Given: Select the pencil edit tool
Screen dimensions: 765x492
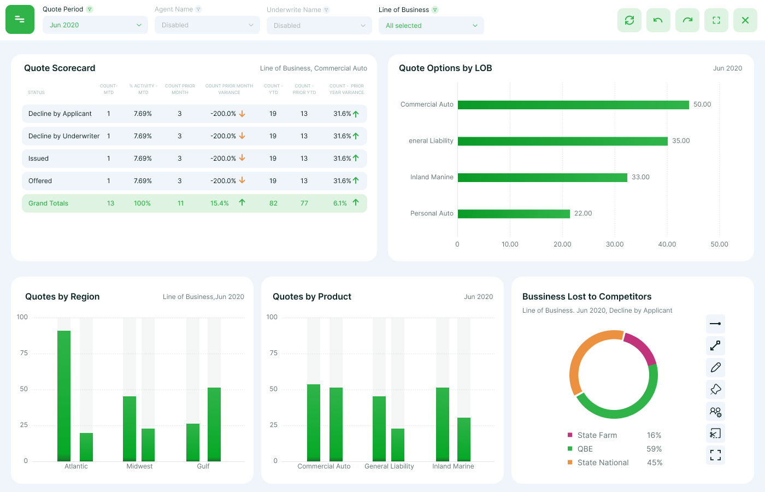Looking at the screenshot, I should coord(715,367).
